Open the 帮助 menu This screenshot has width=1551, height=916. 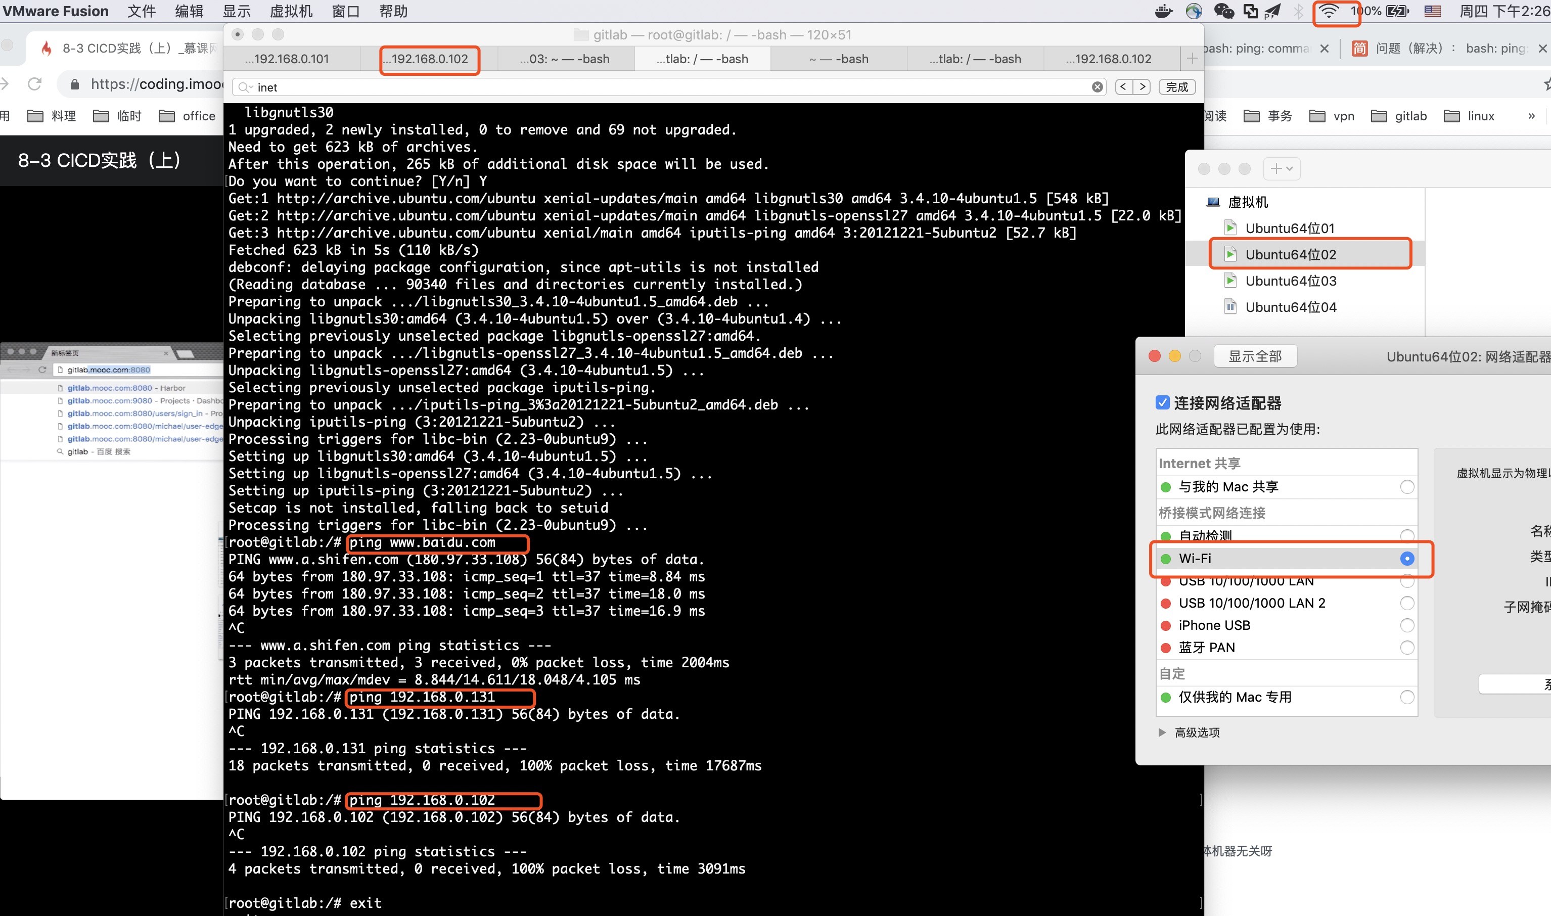393,11
